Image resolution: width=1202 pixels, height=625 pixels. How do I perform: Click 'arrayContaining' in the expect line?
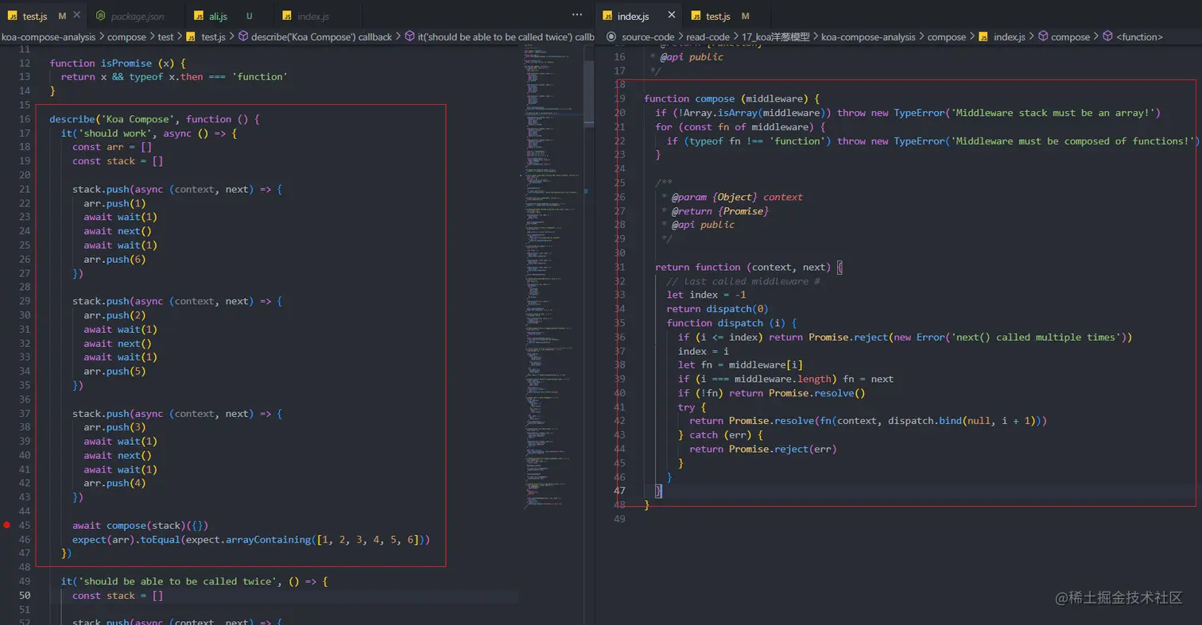(x=268, y=539)
